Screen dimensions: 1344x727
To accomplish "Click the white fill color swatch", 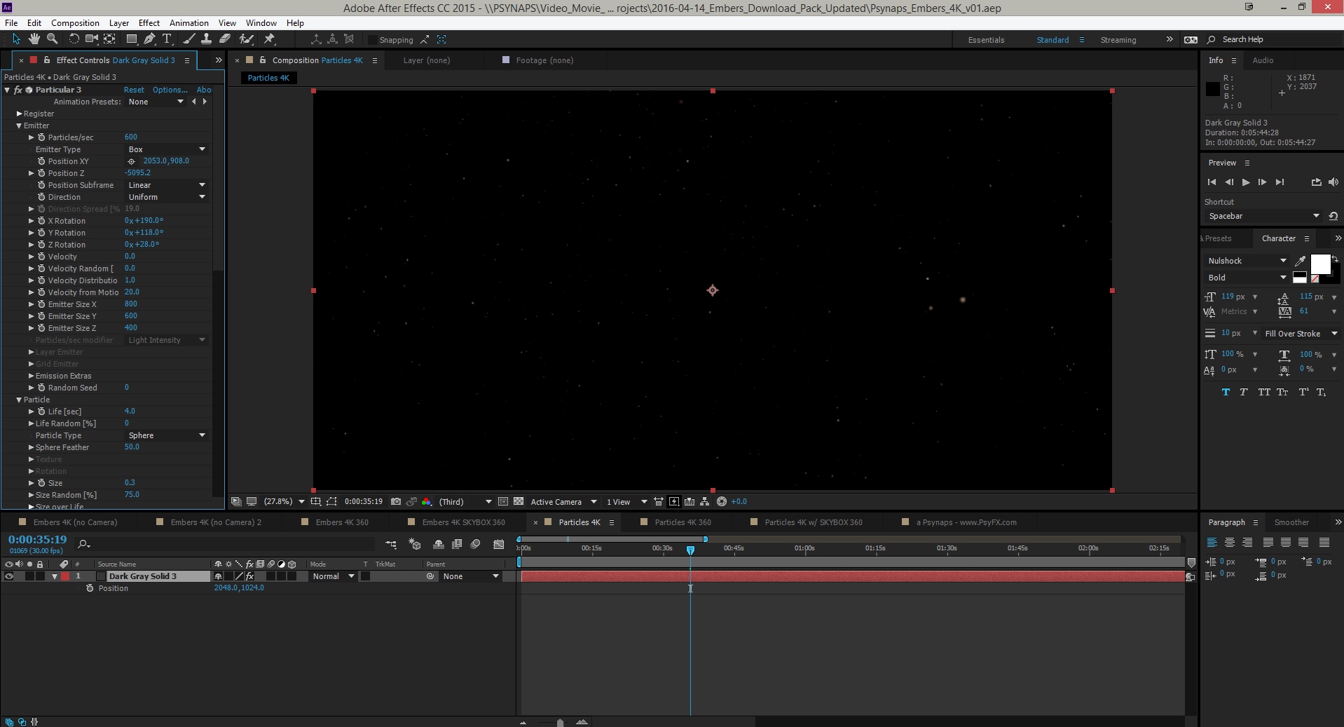I will pyautogui.click(x=1320, y=264).
